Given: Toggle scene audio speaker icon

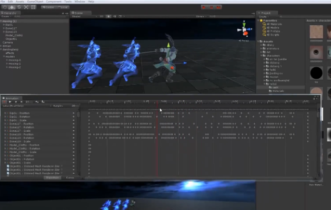Looking at the screenshot, I should pyautogui.click(x=114, y=16).
